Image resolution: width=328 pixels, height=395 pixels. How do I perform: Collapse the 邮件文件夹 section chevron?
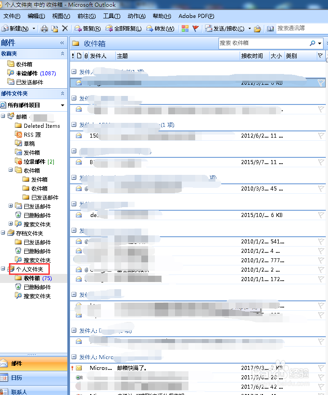[x=62, y=93]
